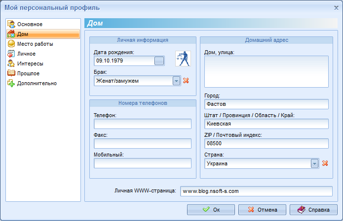
Task: Click the Мобильный input field
Action: pos(143,163)
